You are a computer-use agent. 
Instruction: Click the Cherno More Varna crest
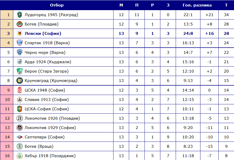20,53
